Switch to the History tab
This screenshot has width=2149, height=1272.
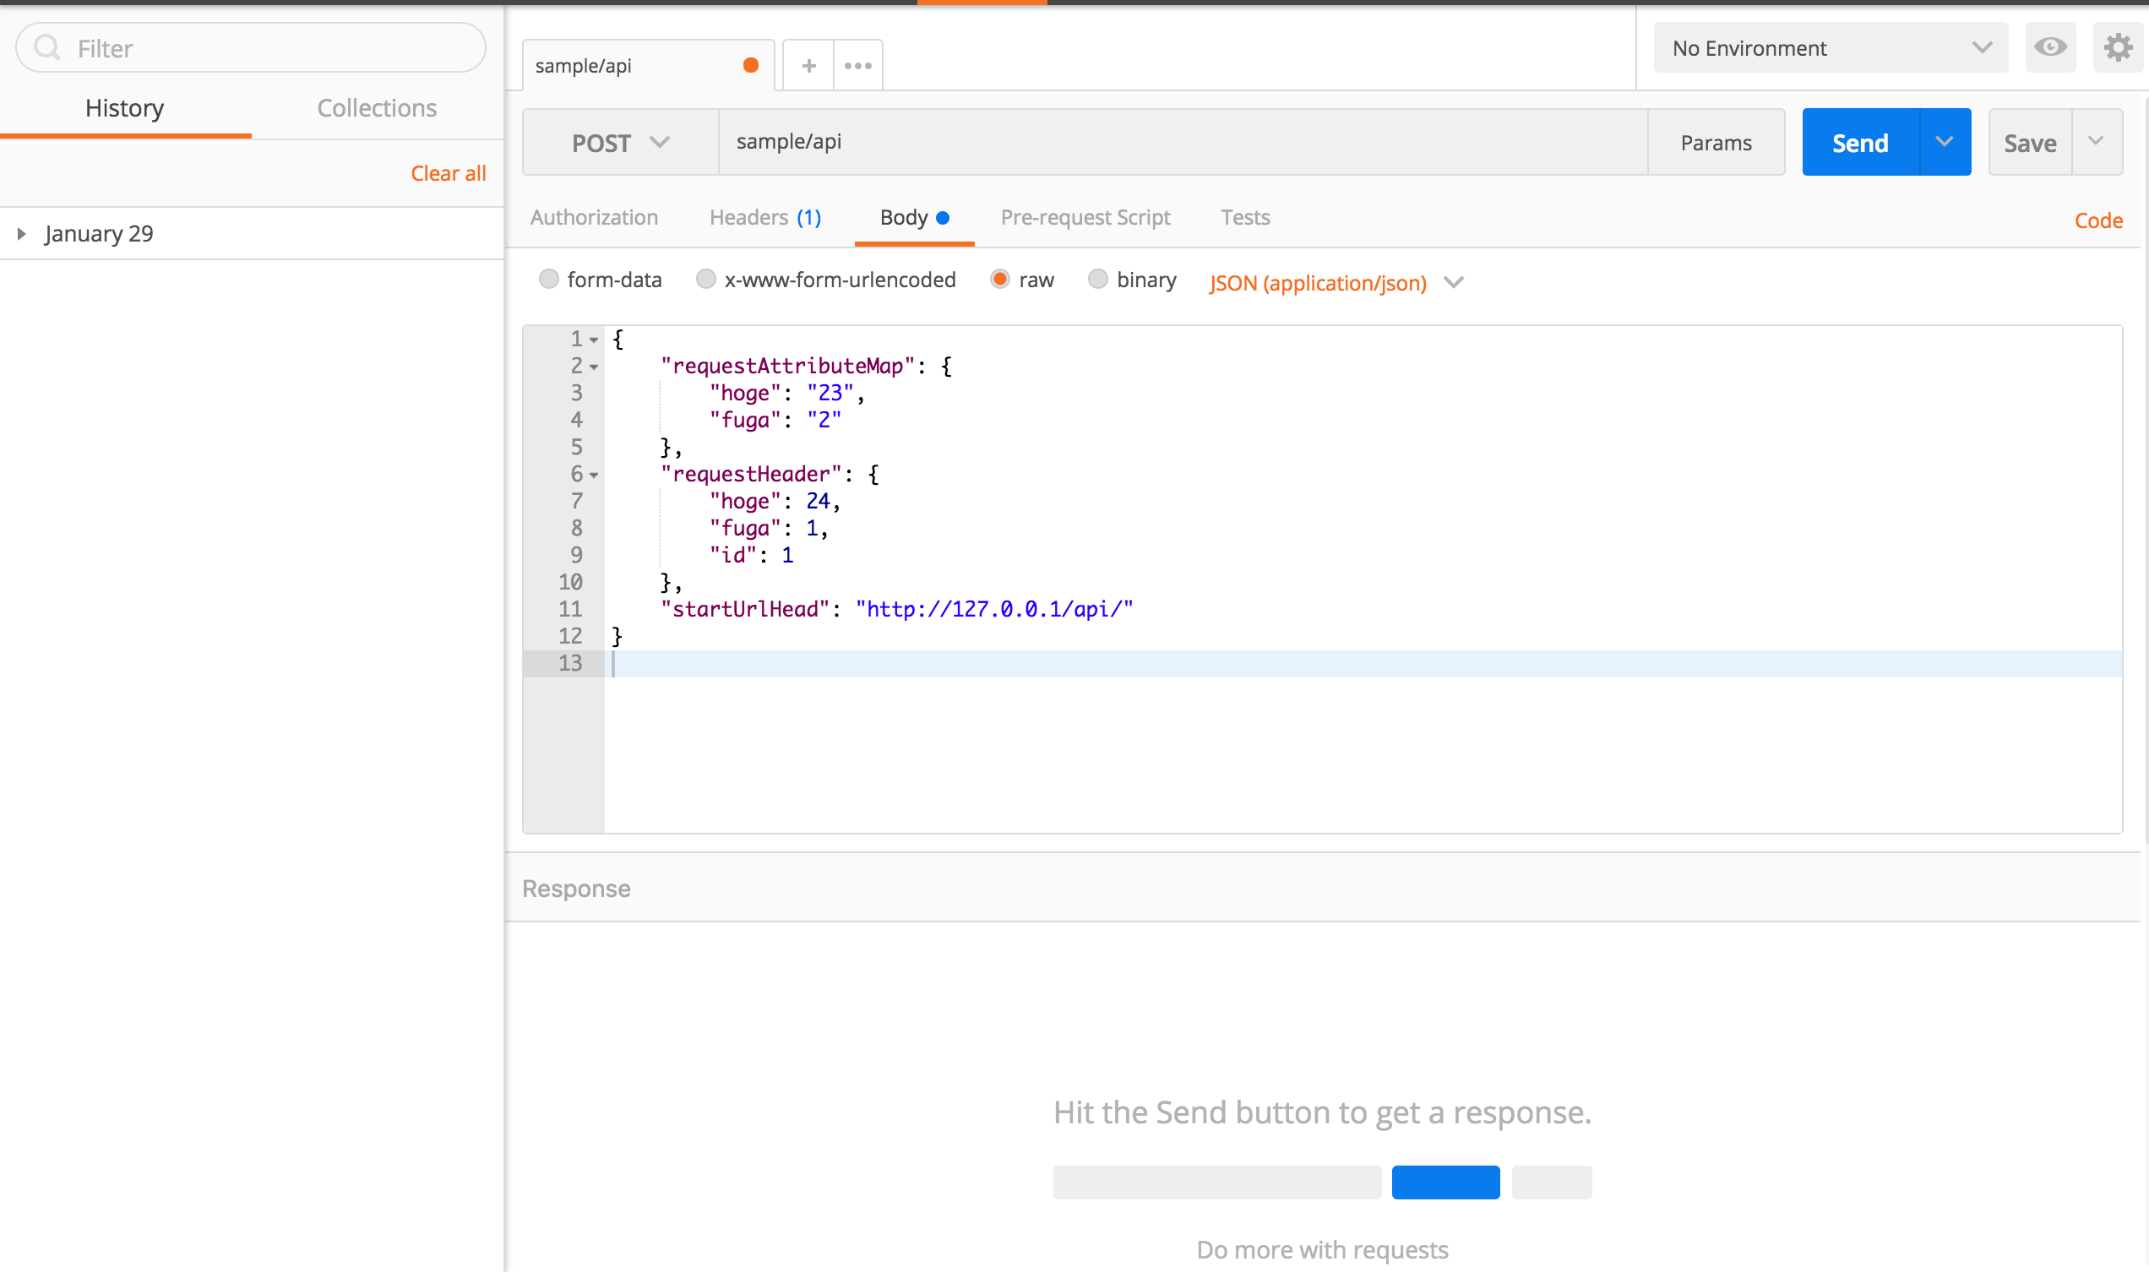[x=125, y=108]
